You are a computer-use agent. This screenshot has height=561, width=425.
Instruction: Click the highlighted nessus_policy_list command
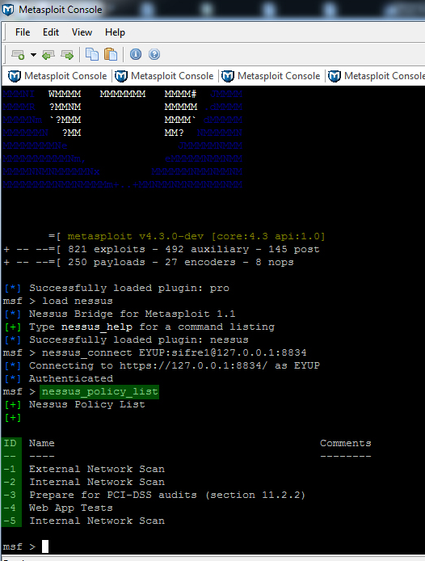pos(99,391)
